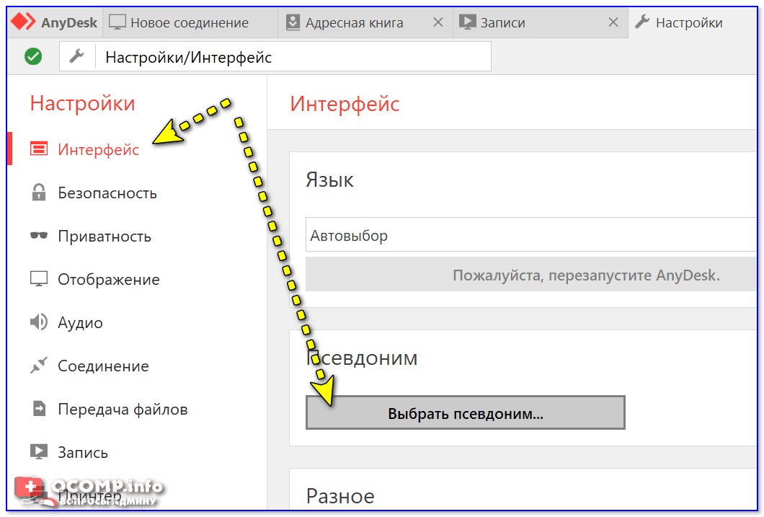Click the red Настройки sidebar title
This screenshot has height=517, width=764.
82,103
